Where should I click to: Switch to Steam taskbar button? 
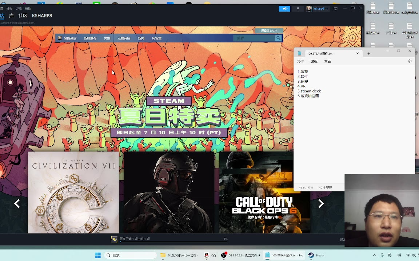tap(316, 255)
